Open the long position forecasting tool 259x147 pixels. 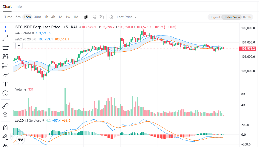tap(5, 66)
